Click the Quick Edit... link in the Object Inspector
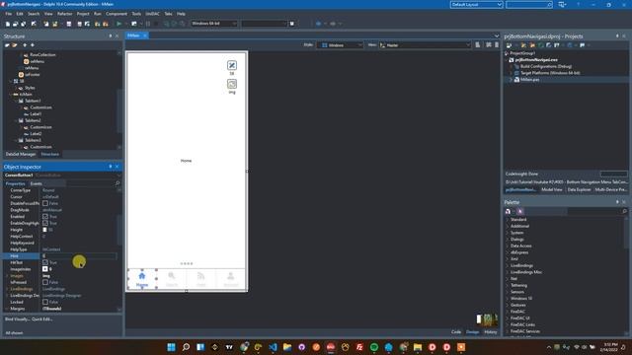The height and width of the screenshot is (355, 632). point(42,319)
